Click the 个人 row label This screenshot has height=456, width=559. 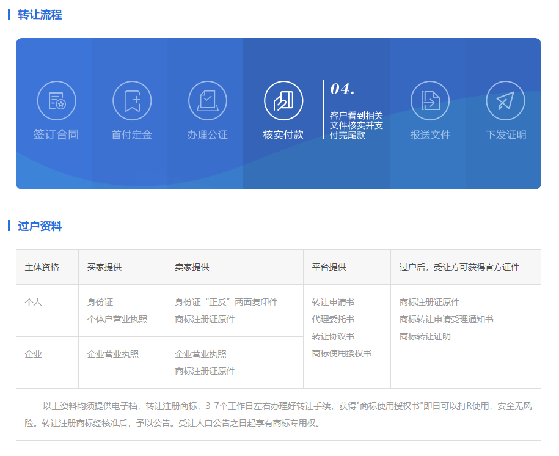point(34,302)
